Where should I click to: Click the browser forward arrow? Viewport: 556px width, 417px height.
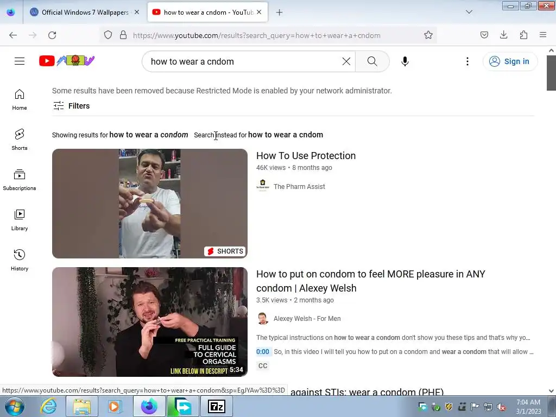[33, 35]
